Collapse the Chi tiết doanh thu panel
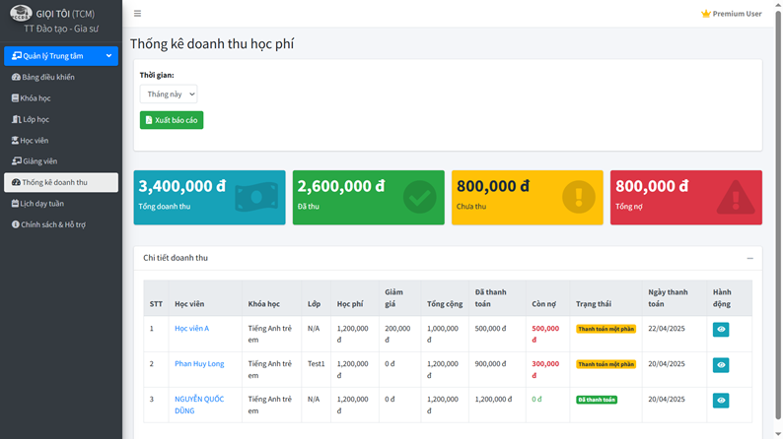Image resolution: width=783 pixels, height=439 pixels. point(749,258)
